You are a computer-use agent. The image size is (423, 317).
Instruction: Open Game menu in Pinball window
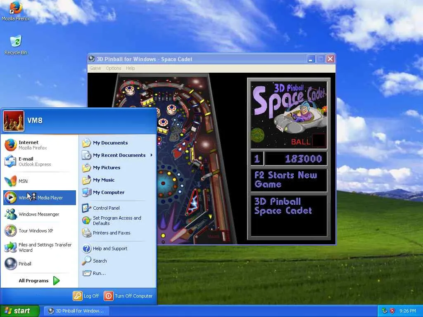click(95, 68)
